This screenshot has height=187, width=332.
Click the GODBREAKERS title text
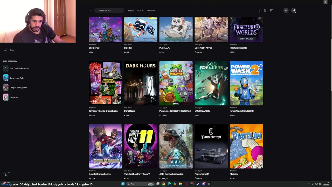[202, 111]
